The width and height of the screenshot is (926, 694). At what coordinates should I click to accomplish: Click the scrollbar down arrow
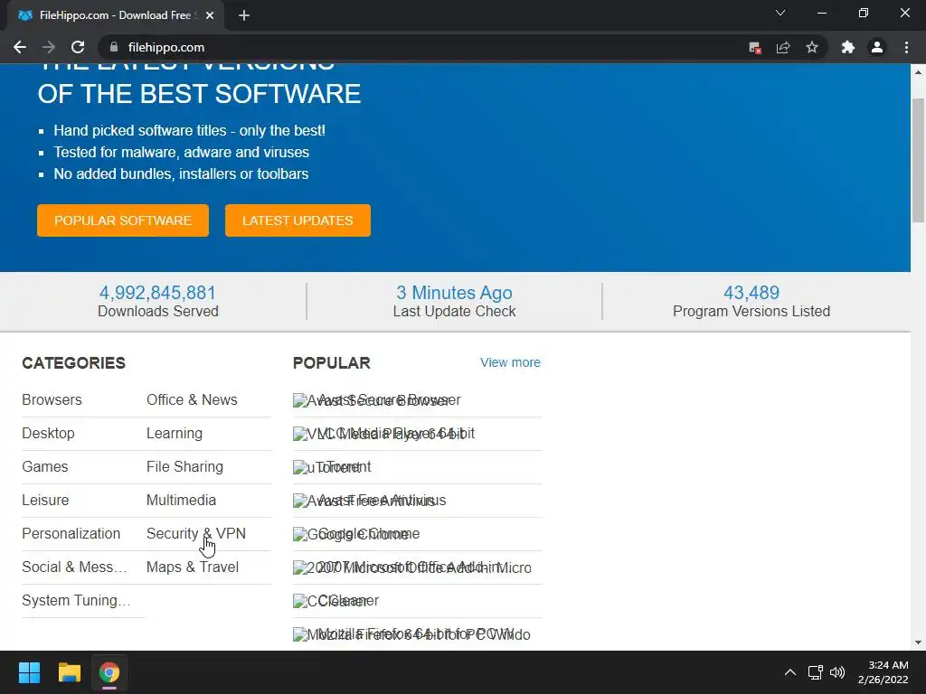(919, 642)
